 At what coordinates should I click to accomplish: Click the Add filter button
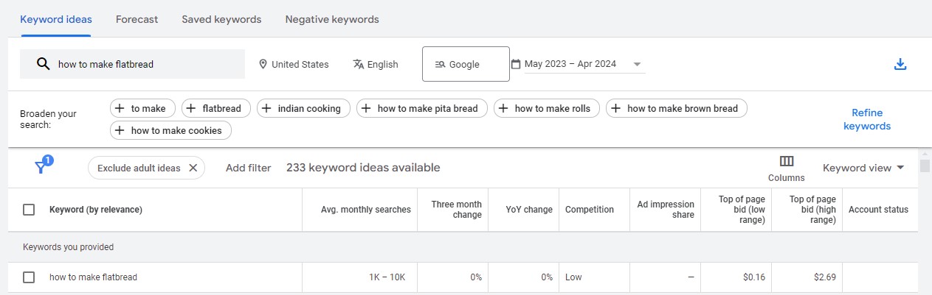tap(248, 168)
